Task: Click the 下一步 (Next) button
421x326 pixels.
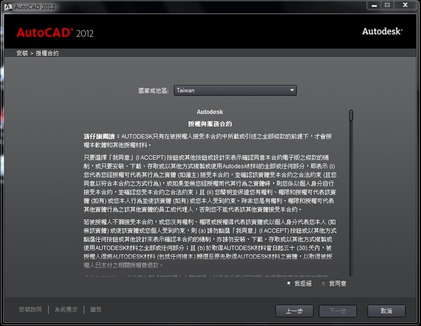Action: click(x=337, y=311)
